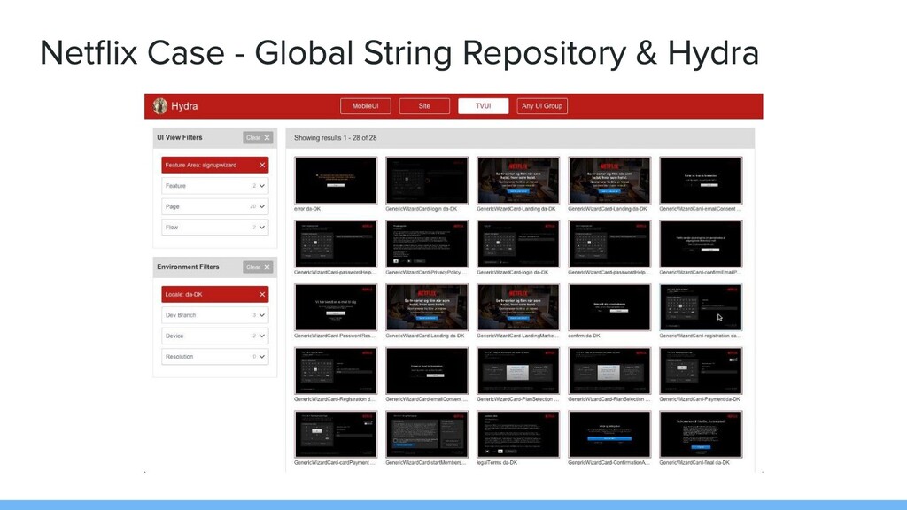Click the 'Hydra' title text
Image resolution: width=907 pixels, height=510 pixels.
point(184,106)
